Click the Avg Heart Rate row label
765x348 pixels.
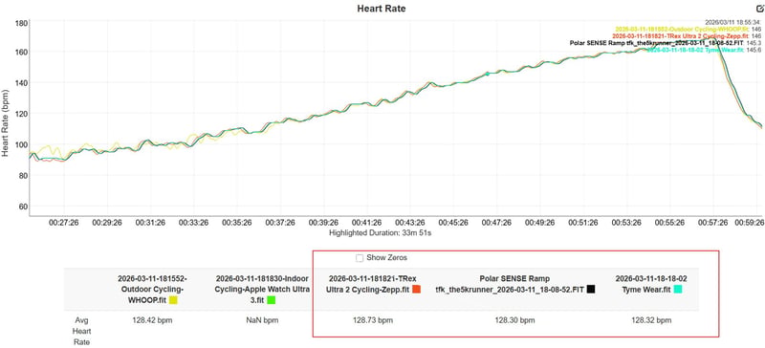[x=82, y=332]
